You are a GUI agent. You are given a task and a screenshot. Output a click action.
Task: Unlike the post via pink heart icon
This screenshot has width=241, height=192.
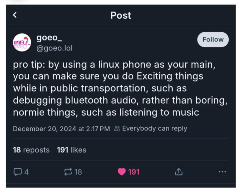click(x=122, y=172)
